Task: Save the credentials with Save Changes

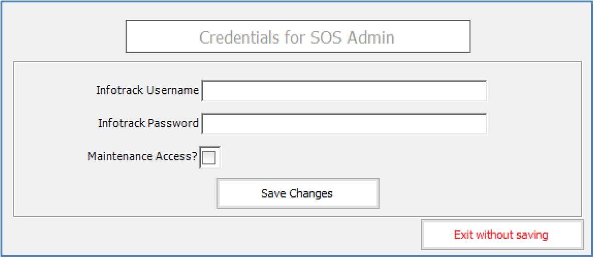Action: tap(297, 193)
